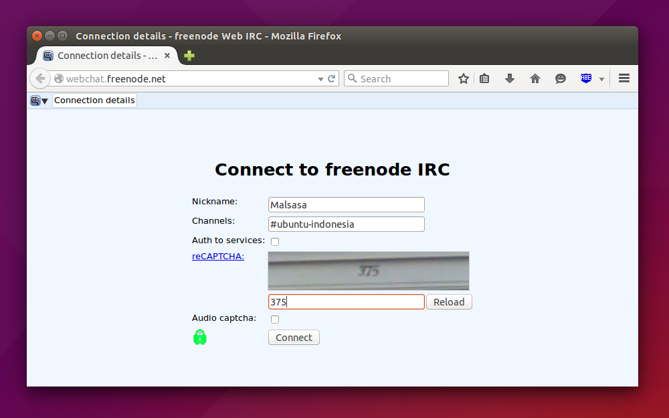
Task: Select the Connection details browser tab
Action: (104, 56)
